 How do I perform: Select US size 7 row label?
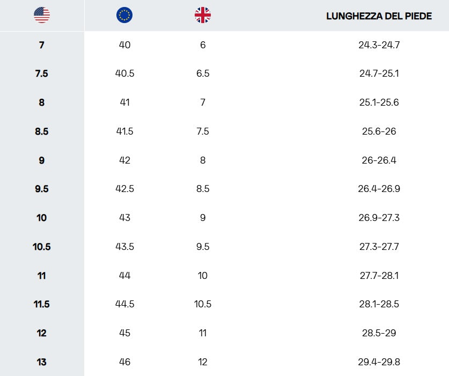coord(42,45)
